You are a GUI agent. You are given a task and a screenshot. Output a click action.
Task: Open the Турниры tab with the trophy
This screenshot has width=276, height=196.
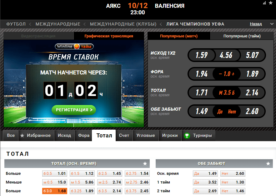tap(198, 136)
